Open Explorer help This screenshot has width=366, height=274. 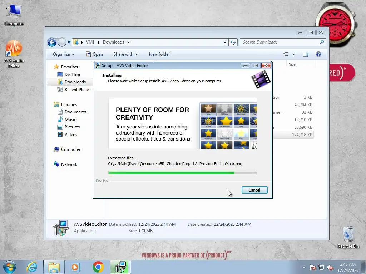[318, 54]
